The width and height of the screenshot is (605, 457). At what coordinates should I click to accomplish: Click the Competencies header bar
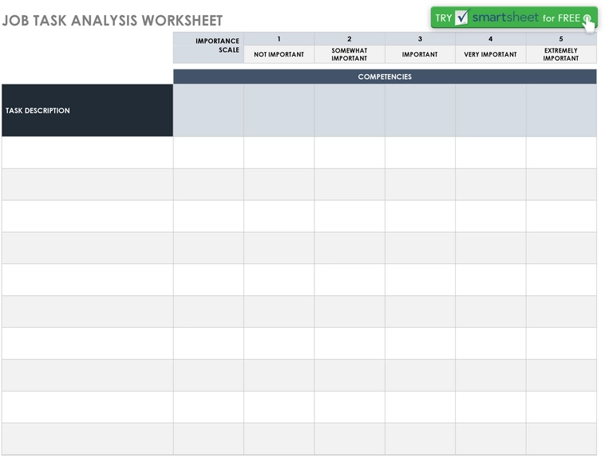tap(385, 77)
